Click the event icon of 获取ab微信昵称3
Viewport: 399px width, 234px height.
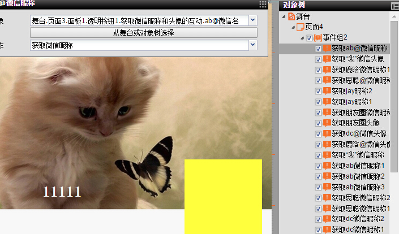point(327,187)
